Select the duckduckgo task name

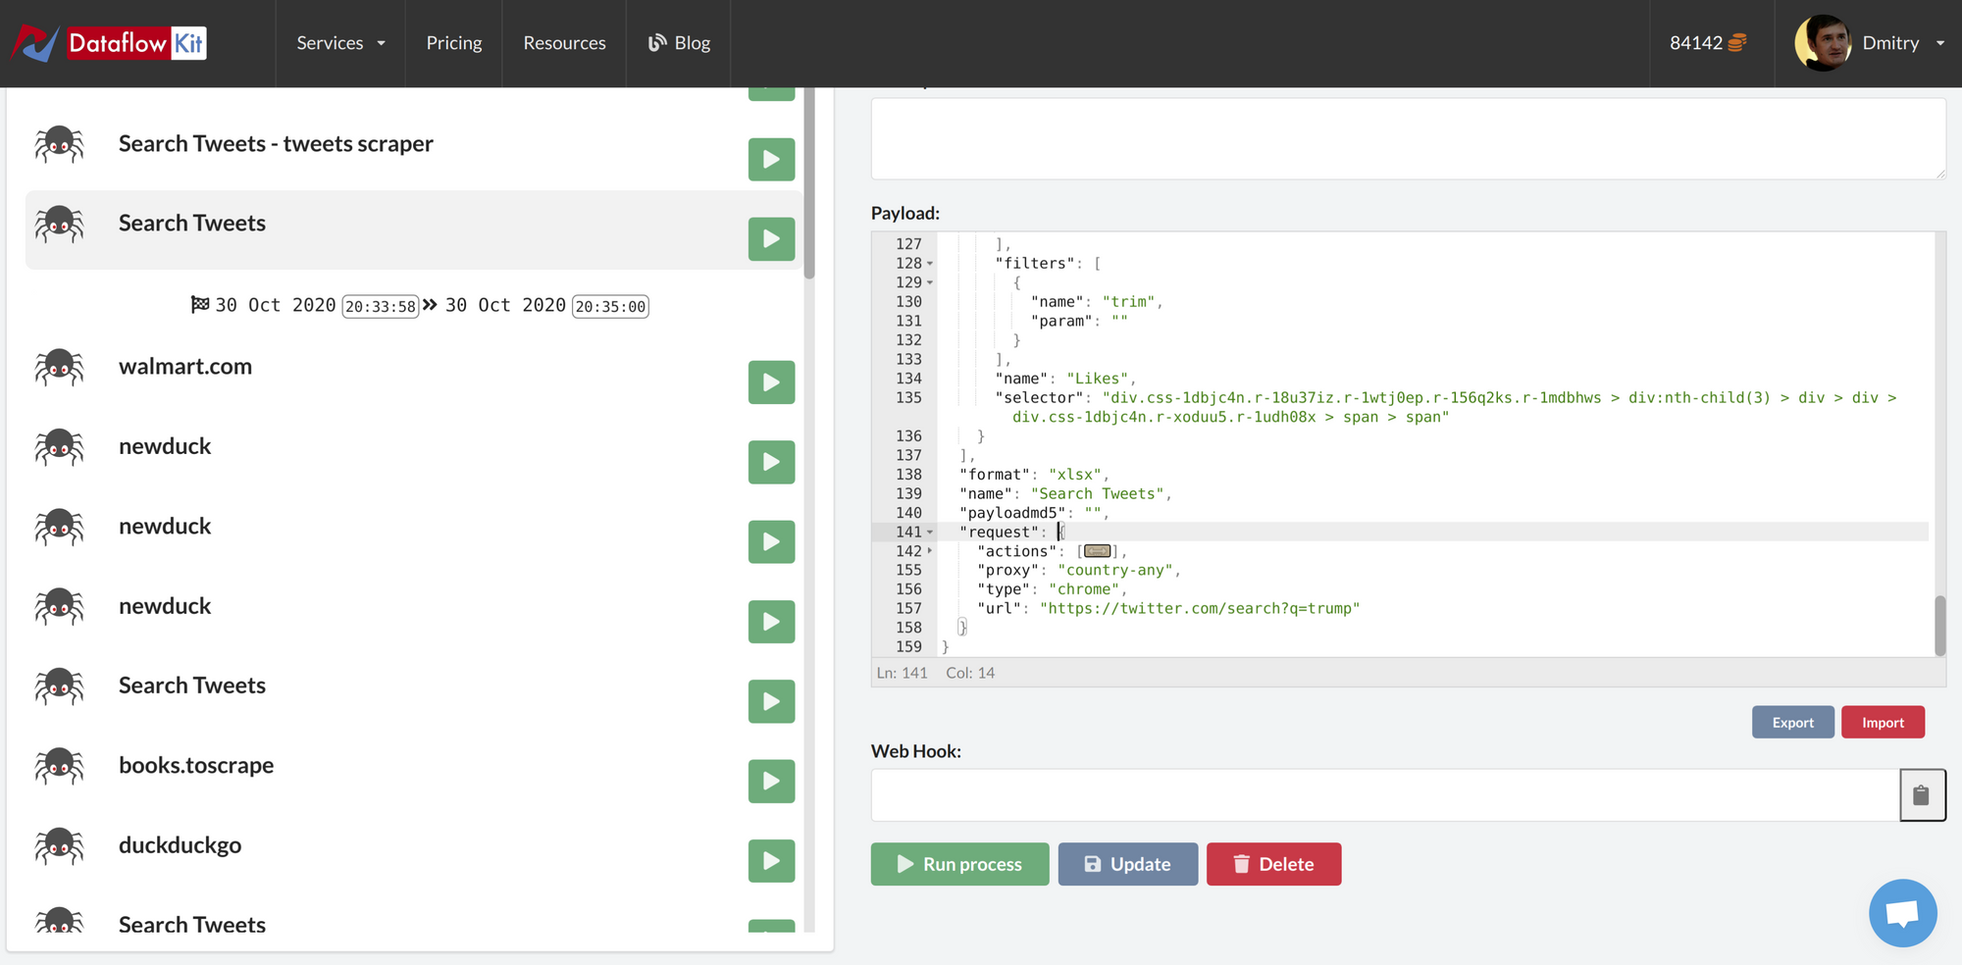(180, 844)
